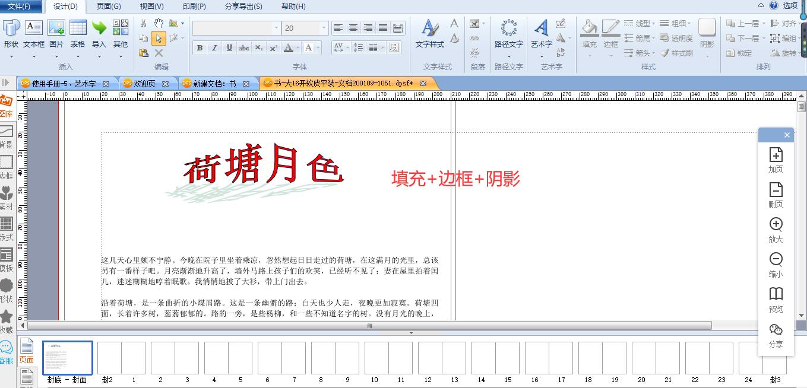Switch to 印刷(P) ribbon tab

tap(194, 7)
